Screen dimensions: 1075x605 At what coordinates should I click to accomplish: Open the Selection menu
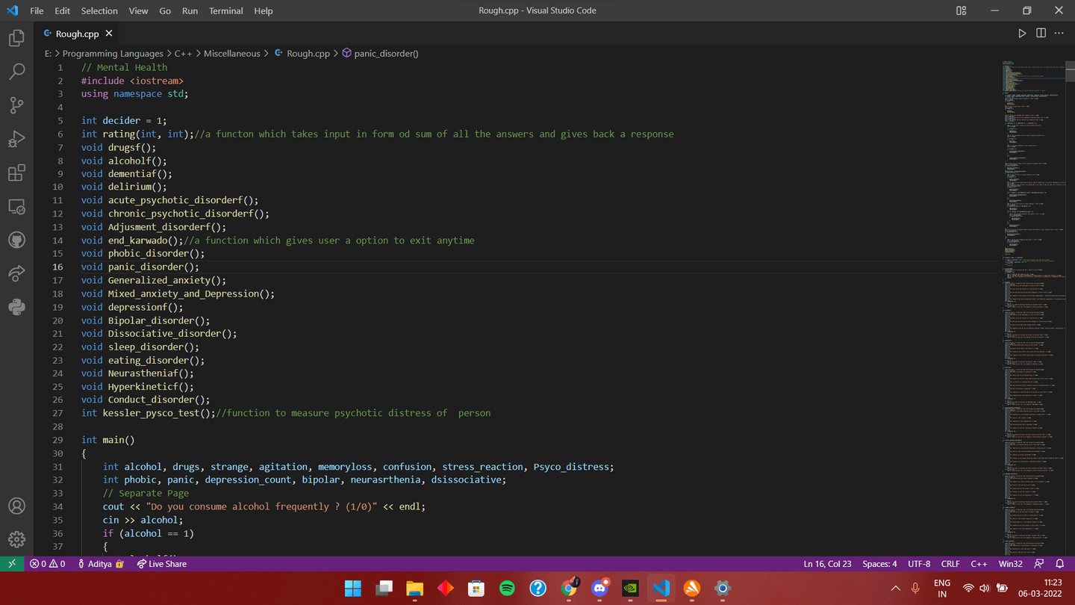coord(99,10)
